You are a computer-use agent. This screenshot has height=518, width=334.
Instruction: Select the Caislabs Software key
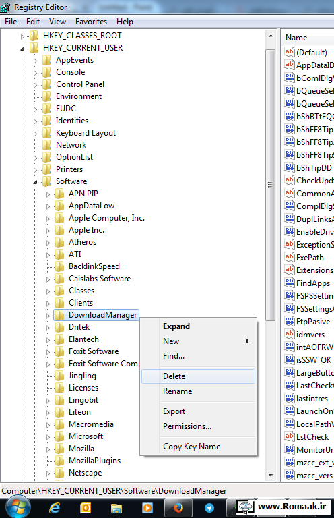100,279
